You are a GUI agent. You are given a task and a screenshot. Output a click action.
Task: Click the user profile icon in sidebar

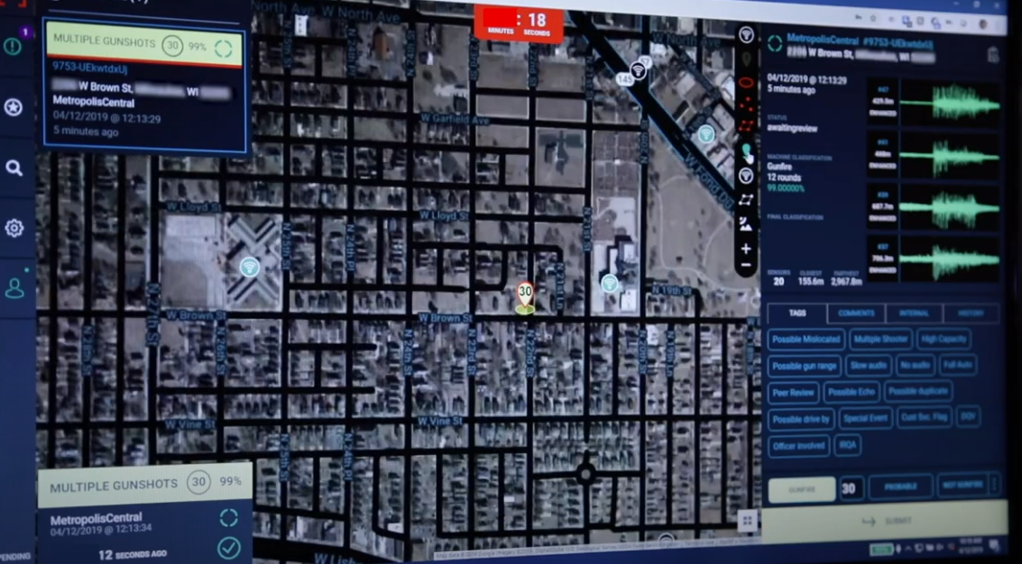coord(14,288)
